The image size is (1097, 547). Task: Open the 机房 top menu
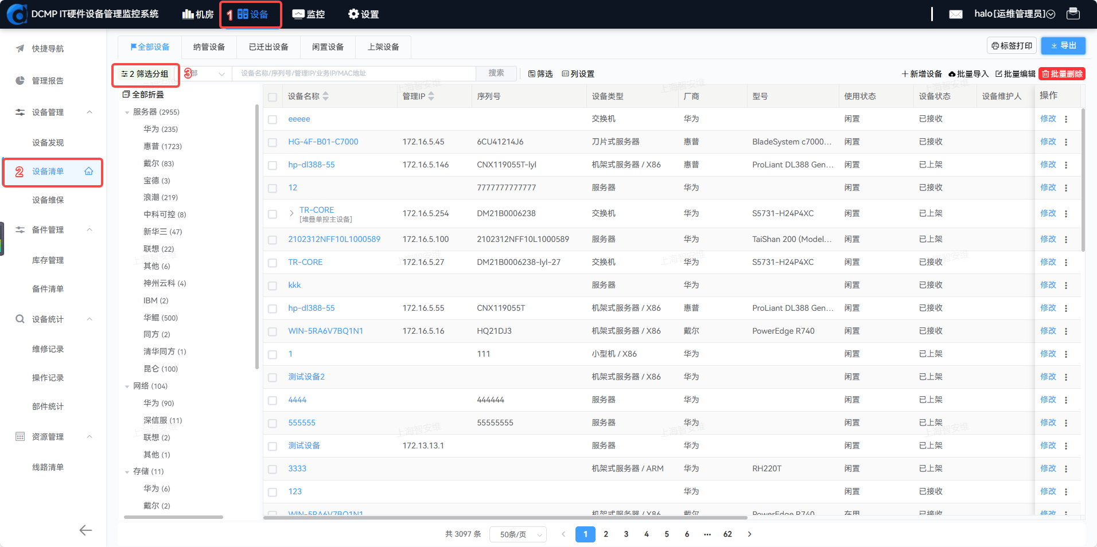[198, 14]
